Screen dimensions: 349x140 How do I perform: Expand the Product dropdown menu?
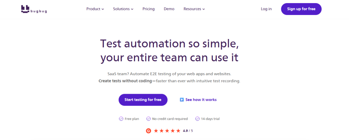(x=95, y=9)
